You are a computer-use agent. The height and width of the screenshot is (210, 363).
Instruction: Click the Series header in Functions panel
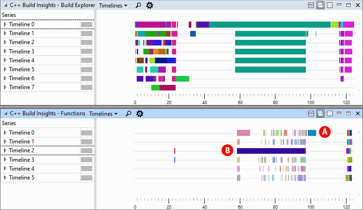pyautogui.click(x=9, y=123)
